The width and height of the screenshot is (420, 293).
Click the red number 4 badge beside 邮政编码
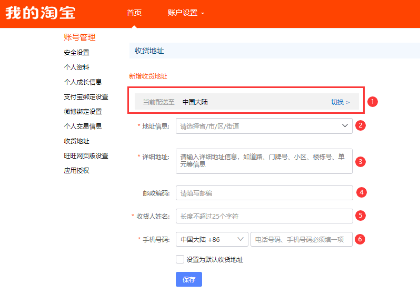(362, 192)
